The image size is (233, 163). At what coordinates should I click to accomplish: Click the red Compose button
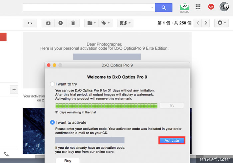pos(3,37)
